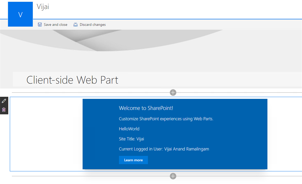The image size is (302, 184).
Task: Click the plus button above the web part
Action: pyautogui.click(x=173, y=92)
